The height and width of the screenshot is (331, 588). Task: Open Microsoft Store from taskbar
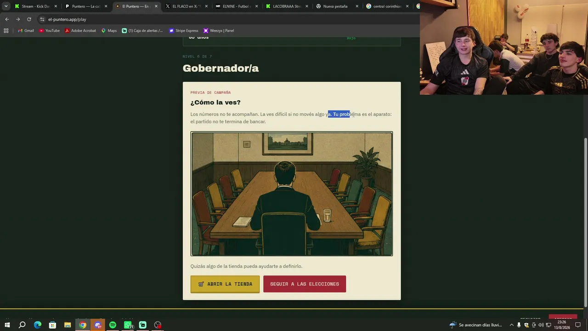tap(52, 325)
